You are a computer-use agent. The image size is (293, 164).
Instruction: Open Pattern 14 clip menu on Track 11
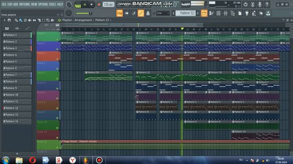coord(233,132)
